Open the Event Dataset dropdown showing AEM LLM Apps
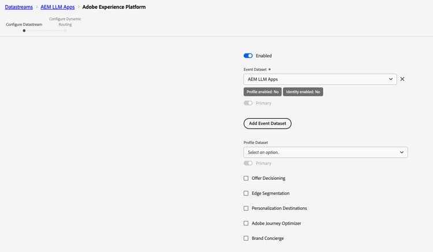The height and width of the screenshot is (252, 433). coord(320,79)
